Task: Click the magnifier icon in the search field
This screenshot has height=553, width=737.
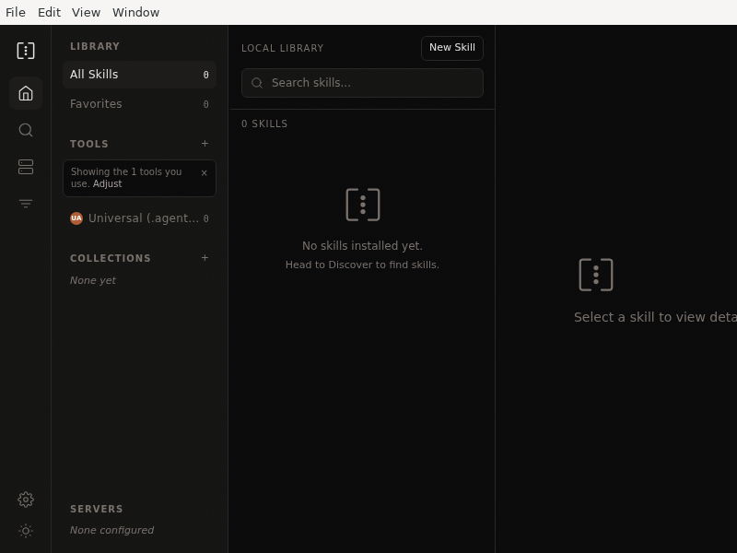Action: 257,83
